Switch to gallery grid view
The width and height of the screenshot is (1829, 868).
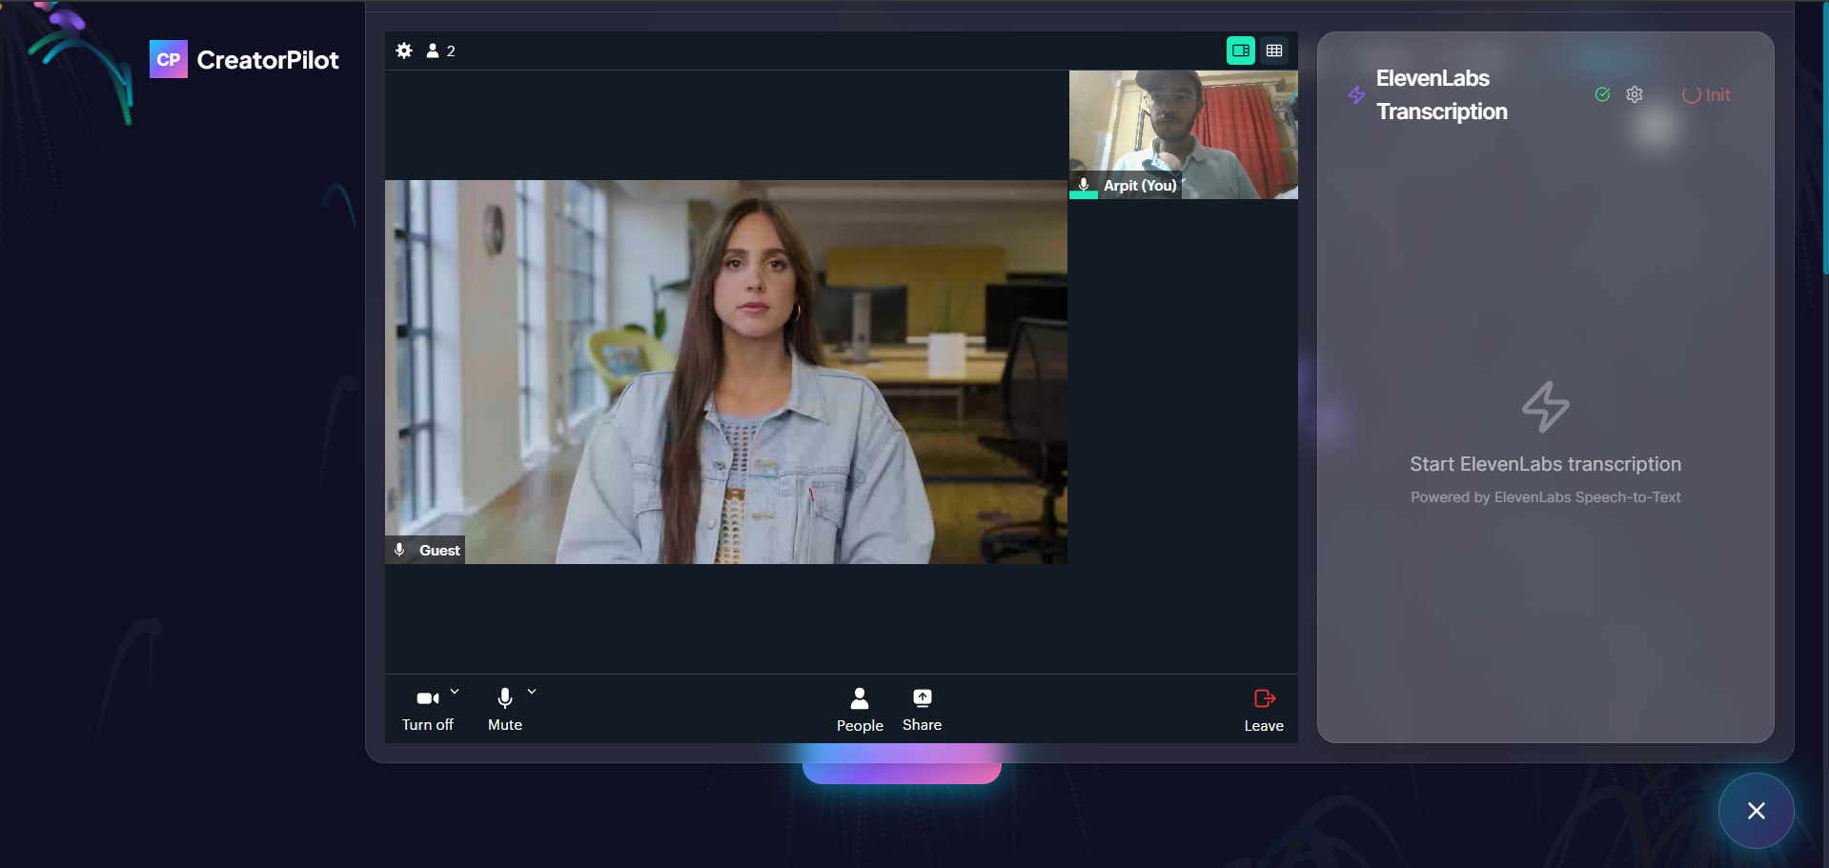pos(1274,50)
